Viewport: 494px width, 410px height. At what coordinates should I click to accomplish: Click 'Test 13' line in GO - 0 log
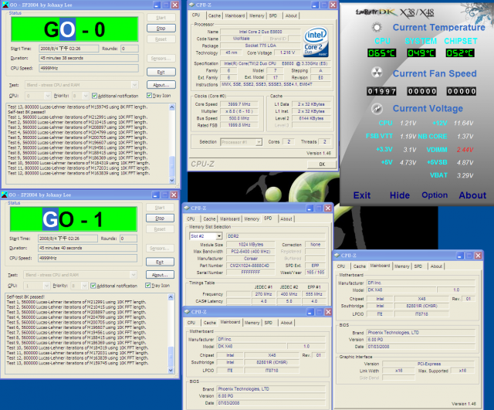(x=77, y=107)
